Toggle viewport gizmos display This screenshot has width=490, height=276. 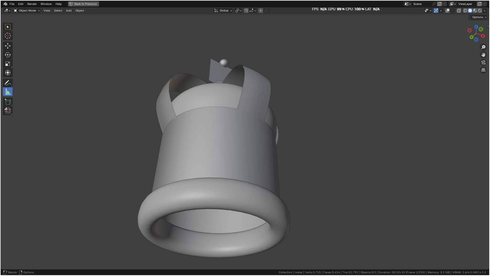point(436,10)
